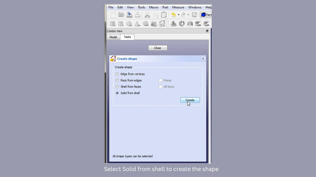
Task: Create a cone primitive
Action: click(137, 24)
